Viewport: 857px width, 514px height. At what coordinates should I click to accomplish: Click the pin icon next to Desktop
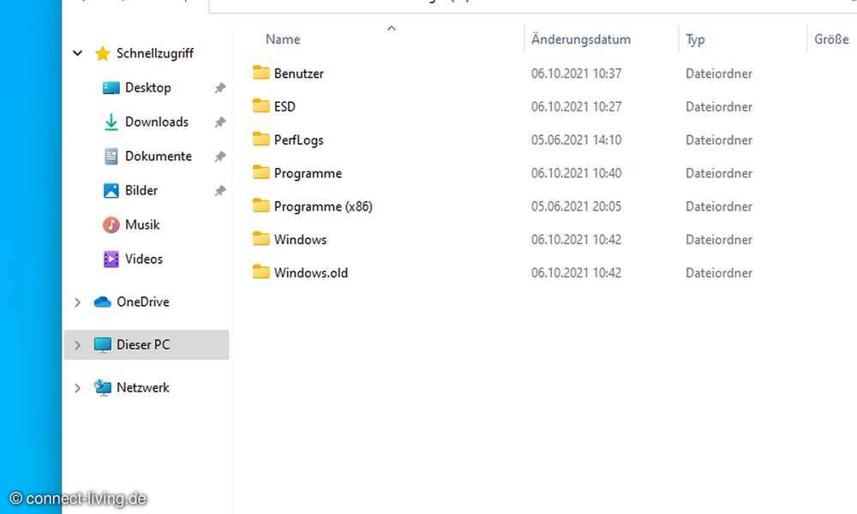(220, 87)
